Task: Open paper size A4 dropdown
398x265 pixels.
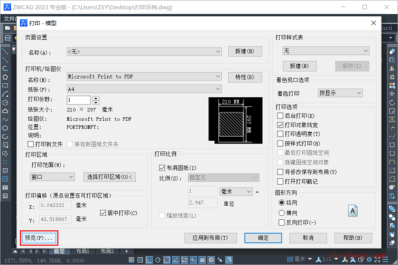Action: click(x=144, y=89)
